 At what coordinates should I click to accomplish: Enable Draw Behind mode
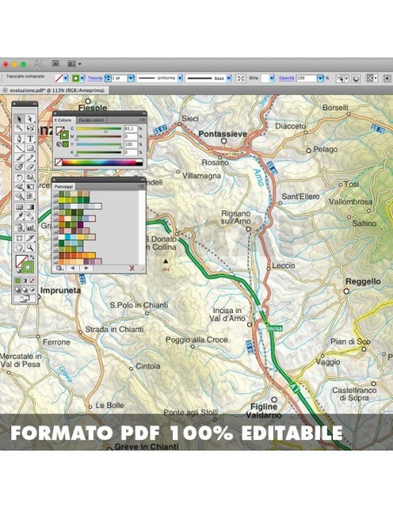pyautogui.click(x=24, y=290)
